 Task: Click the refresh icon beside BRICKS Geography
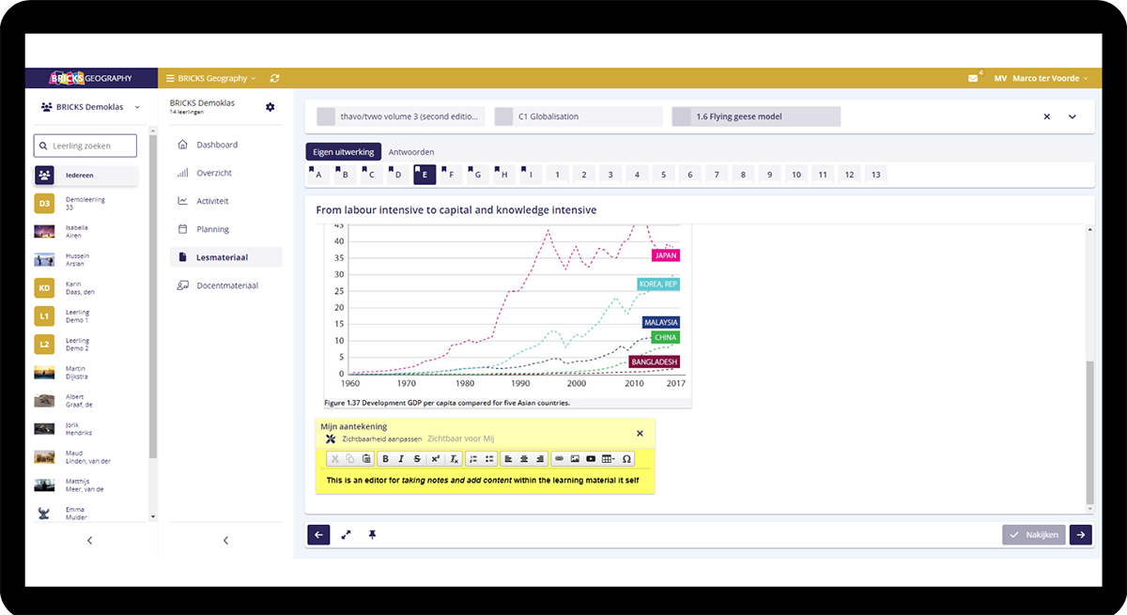[x=274, y=79]
